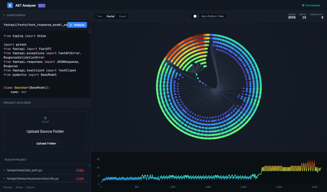This screenshot has height=192, width=327.
Task: Click the red C:224 complexity badge
Action: pyautogui.click(x=81, y=170)
